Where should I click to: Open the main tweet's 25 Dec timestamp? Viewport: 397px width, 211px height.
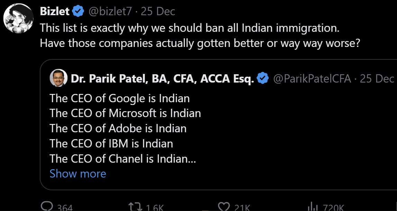[158, 11]
